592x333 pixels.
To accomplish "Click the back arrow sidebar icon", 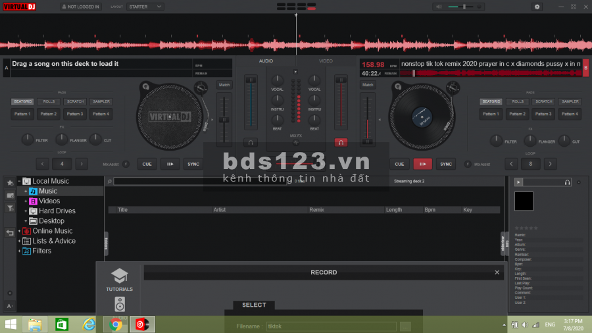I will (x=10, y=232).
